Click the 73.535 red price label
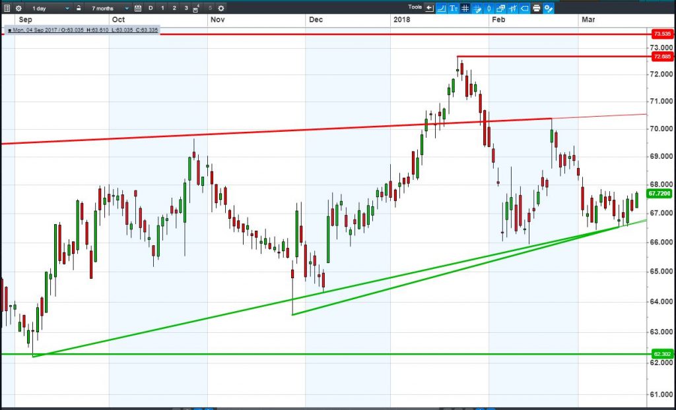676x410 pixels. point(662,34)
